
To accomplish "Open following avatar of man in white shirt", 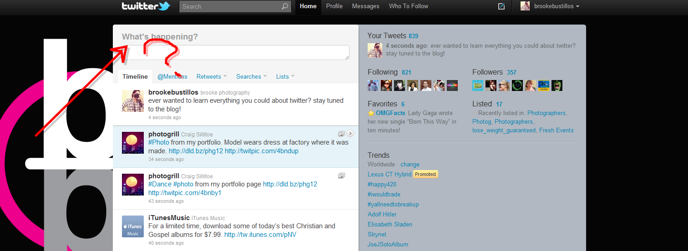I will click(x=426, y=85).
